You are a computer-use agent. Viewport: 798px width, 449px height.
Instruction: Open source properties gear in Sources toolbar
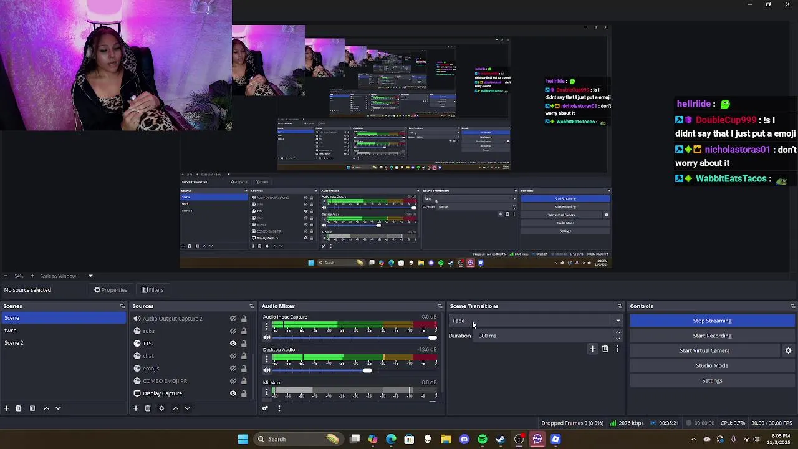(x=161, y=408)
